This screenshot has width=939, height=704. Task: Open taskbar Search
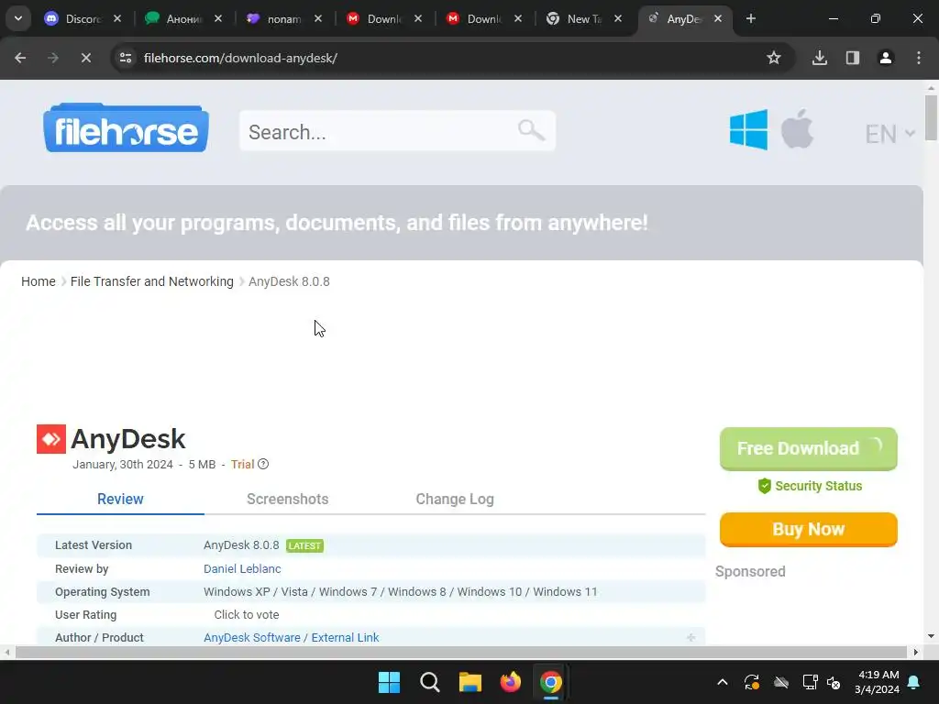point(430,682)
